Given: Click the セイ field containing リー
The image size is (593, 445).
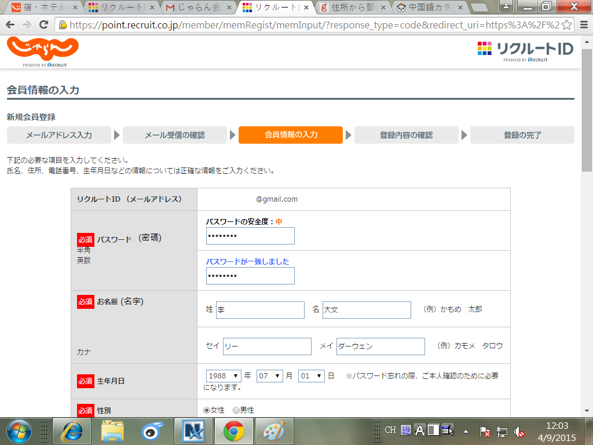Looking at the screenshot, I should [267, 346].
